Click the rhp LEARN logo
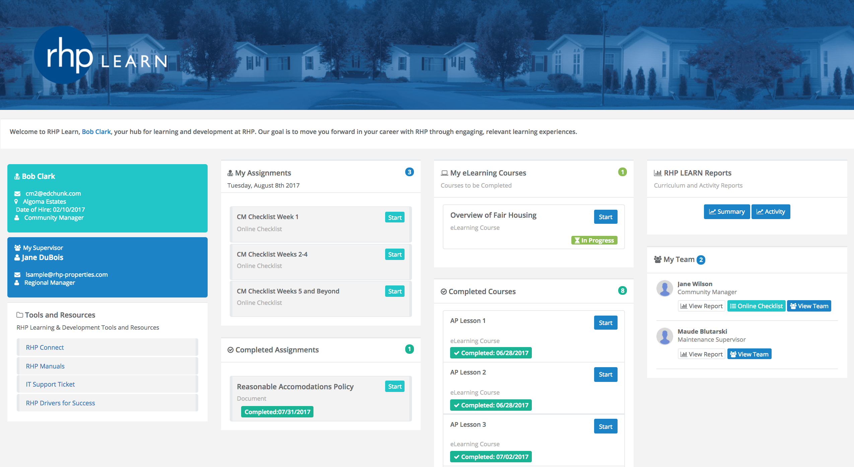 click(101, 55)
